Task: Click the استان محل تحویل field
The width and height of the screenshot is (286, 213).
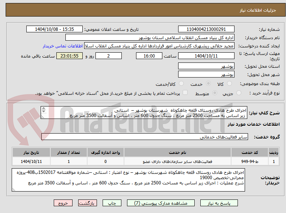Action: point(206,66)
